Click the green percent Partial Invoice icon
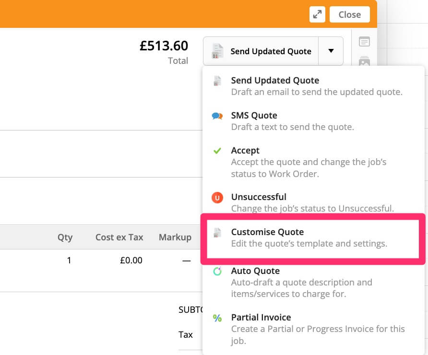Viewport: 428px width, 355px height. point(217,318)
